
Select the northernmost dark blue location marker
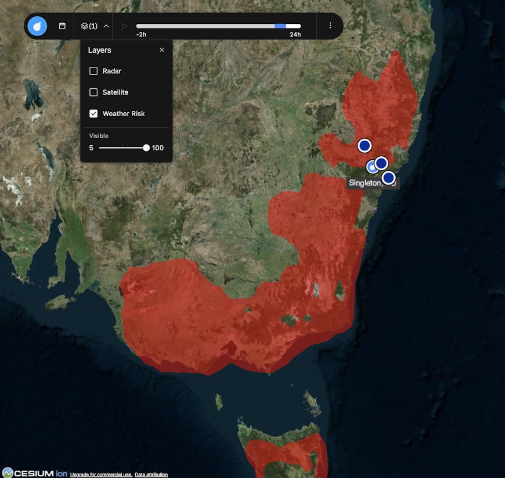click(x=364, y=145)
